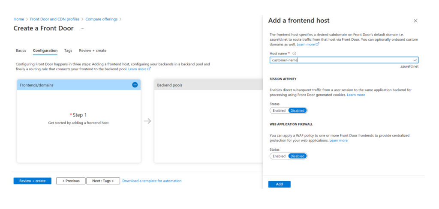
Task: Enable Web Application Firewall status
Action: click(279, 156)
